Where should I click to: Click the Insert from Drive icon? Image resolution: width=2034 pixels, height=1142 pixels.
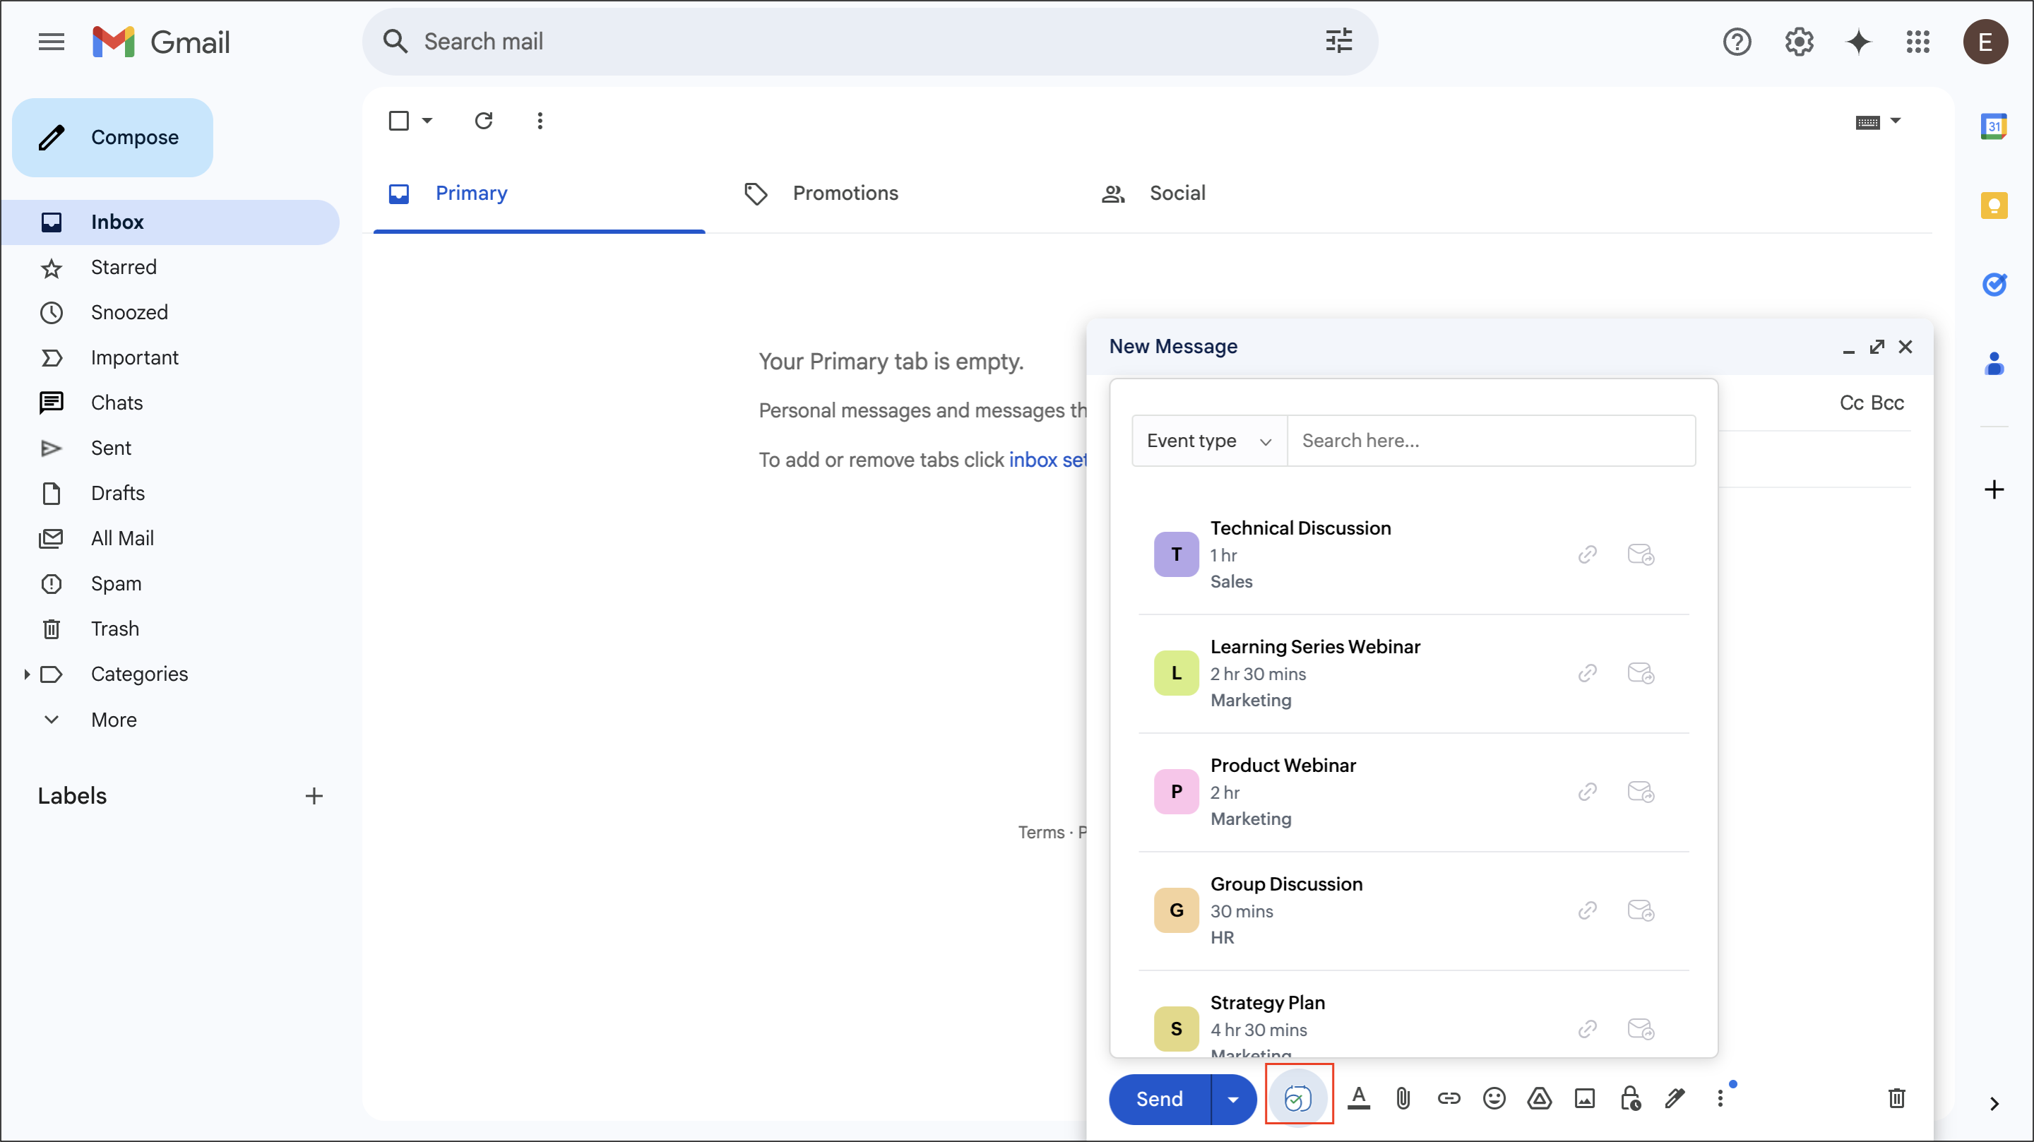tap(1539, 1098)
